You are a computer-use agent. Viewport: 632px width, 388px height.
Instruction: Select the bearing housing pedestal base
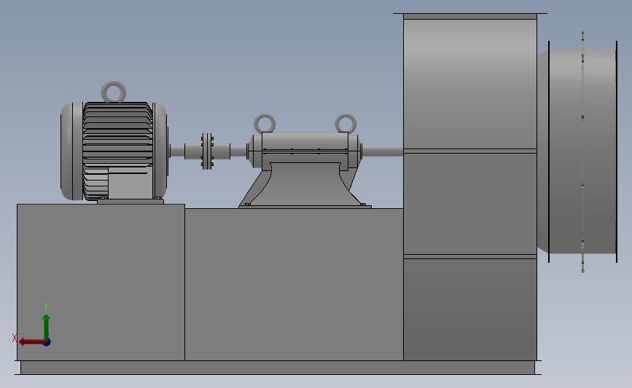[305, 185]
